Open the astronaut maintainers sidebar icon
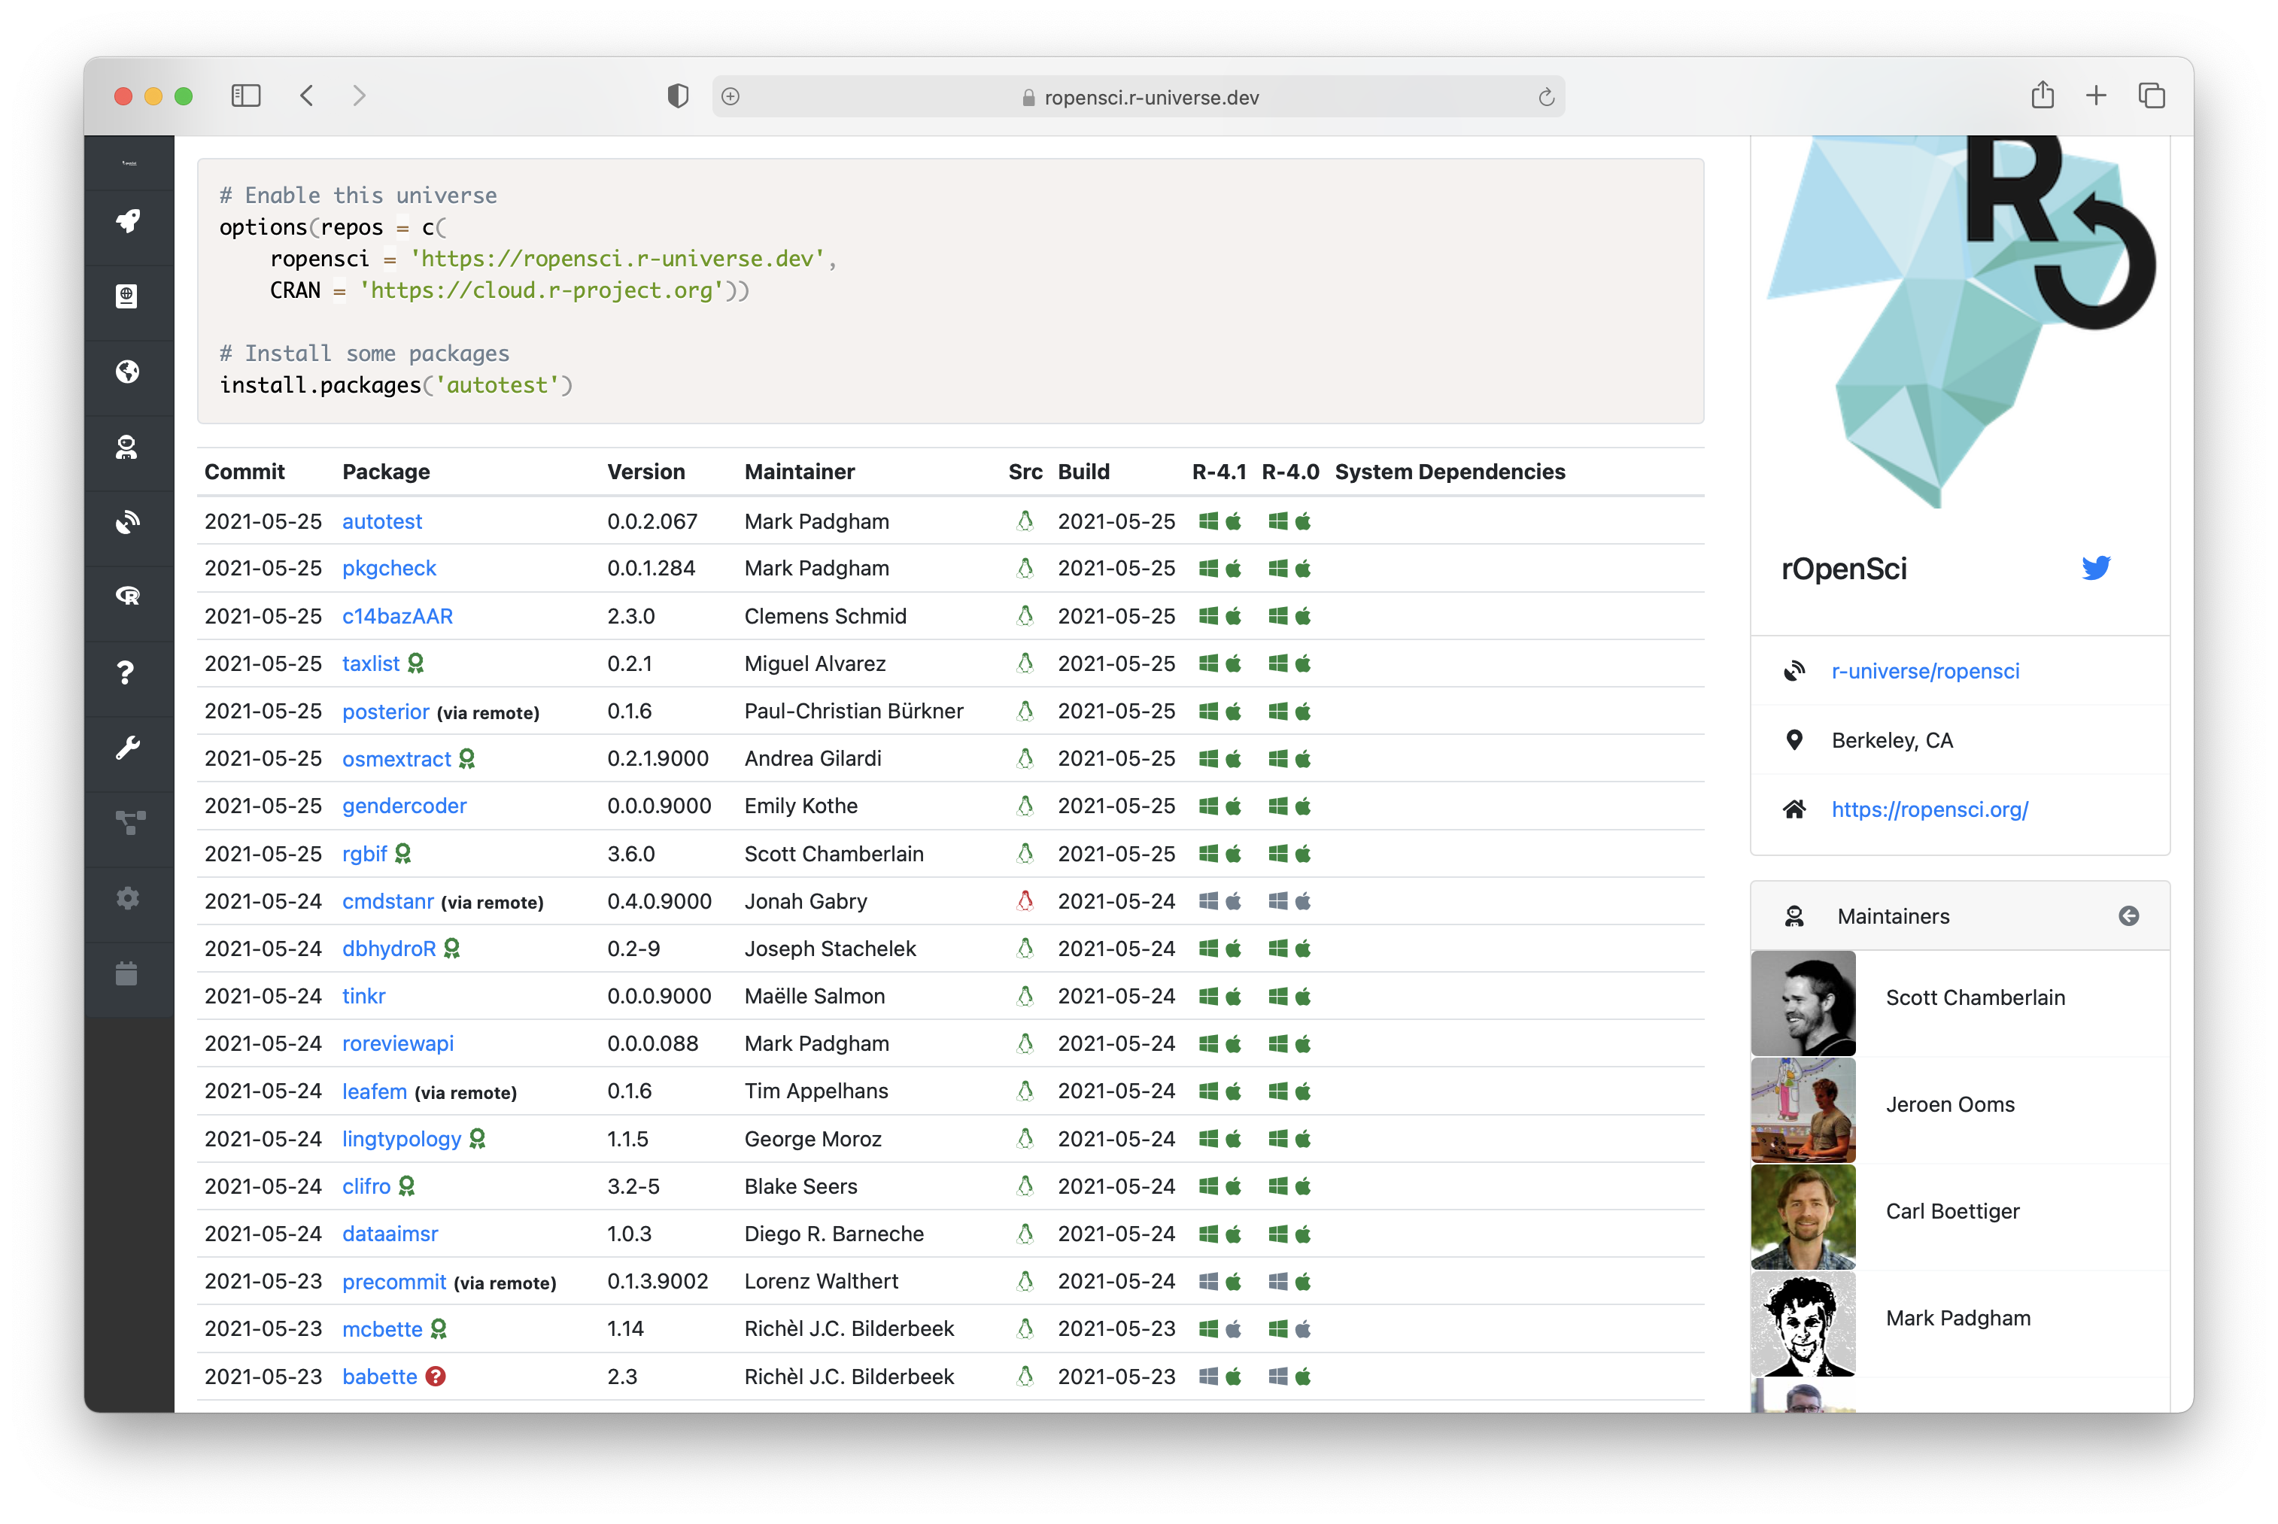2278x1524 pixels. 127,447
